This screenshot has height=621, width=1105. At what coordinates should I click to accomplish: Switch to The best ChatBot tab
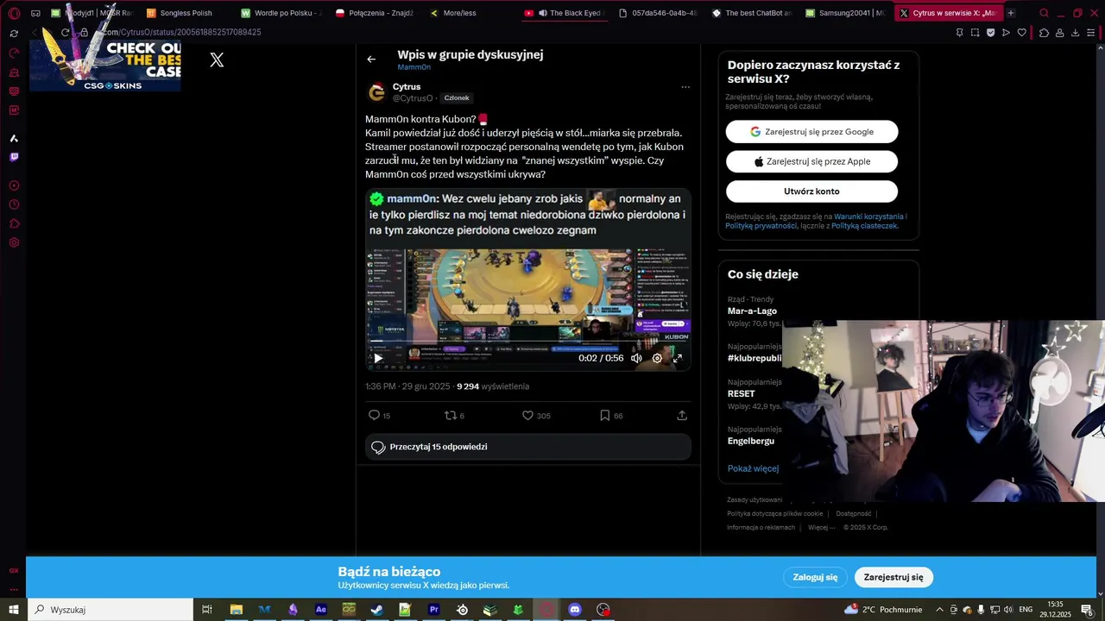click(751, 13)
